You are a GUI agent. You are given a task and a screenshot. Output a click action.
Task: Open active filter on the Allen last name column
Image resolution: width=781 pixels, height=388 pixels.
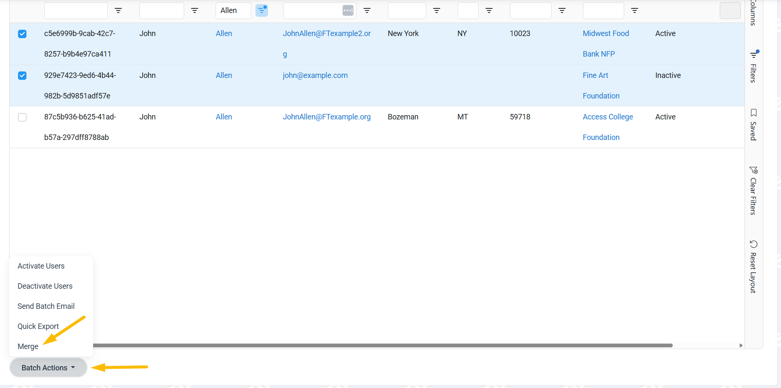click(262, 10)
